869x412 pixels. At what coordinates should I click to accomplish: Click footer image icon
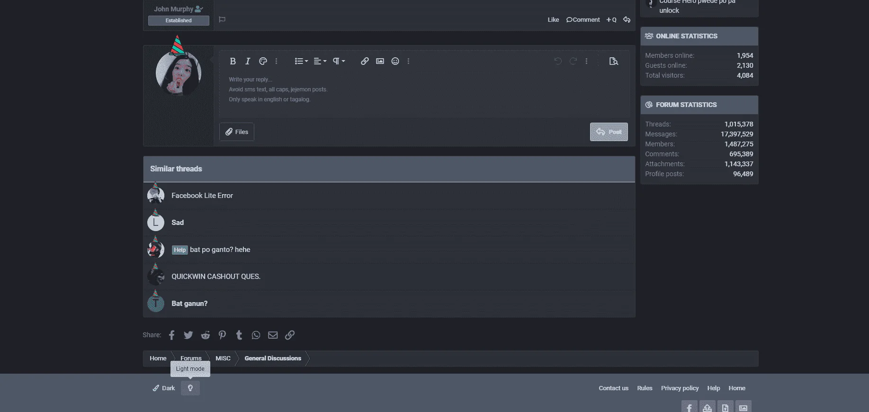tap(743, 407)
